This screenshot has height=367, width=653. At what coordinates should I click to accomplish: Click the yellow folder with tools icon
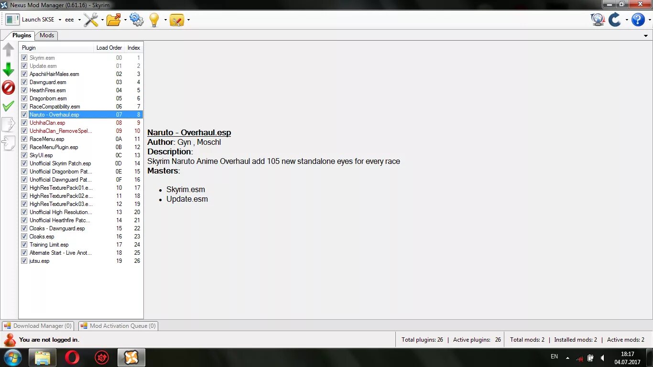[177, 20]
